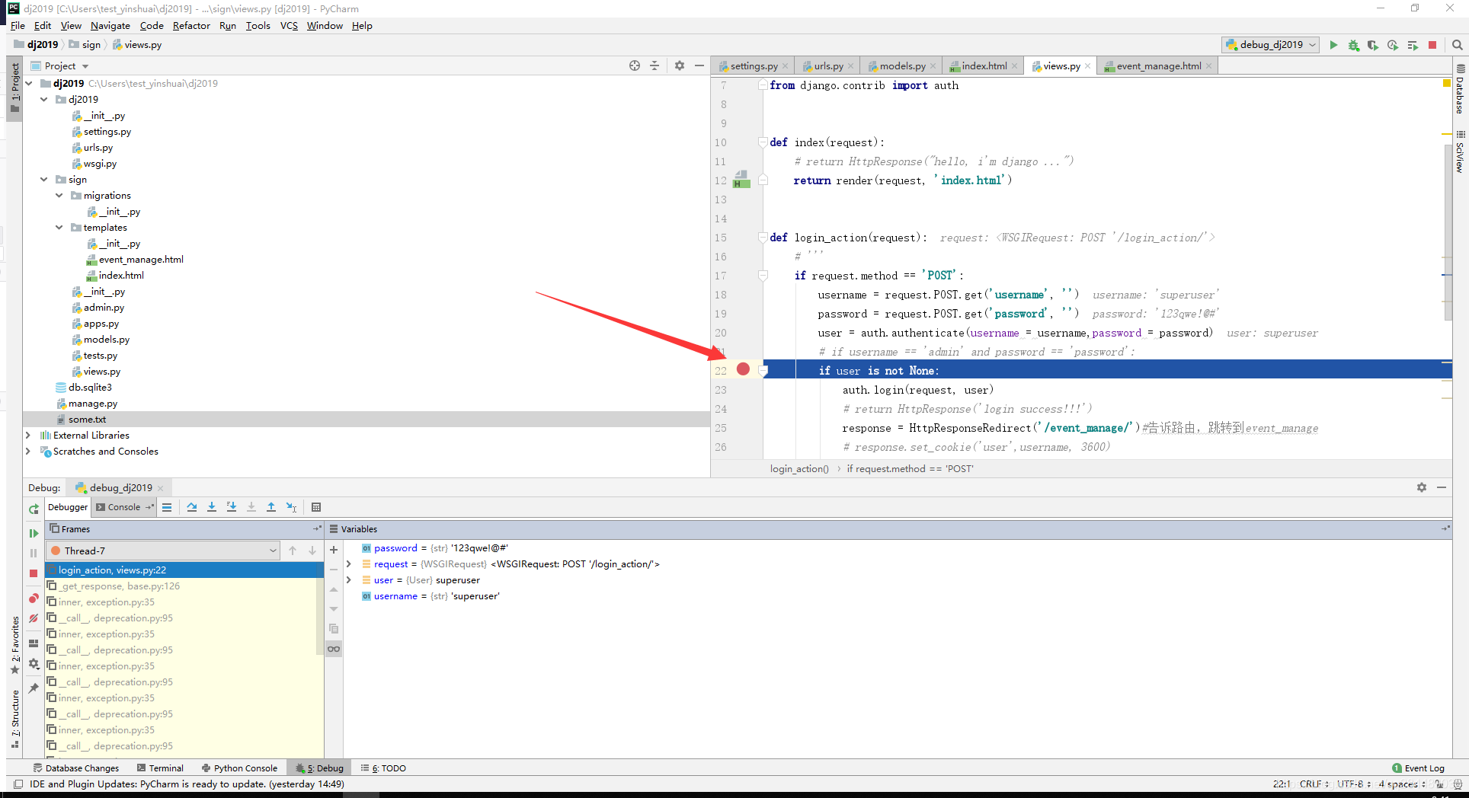Screen dimensions: 1469x798
Task: Collapse the templates folder in Project tree
Action: point(59,227)
